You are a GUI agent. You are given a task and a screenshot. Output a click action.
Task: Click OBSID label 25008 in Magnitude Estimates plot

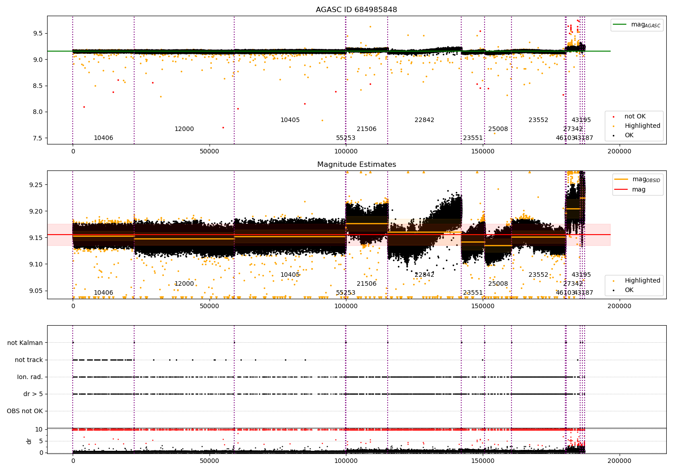(498, 284)
